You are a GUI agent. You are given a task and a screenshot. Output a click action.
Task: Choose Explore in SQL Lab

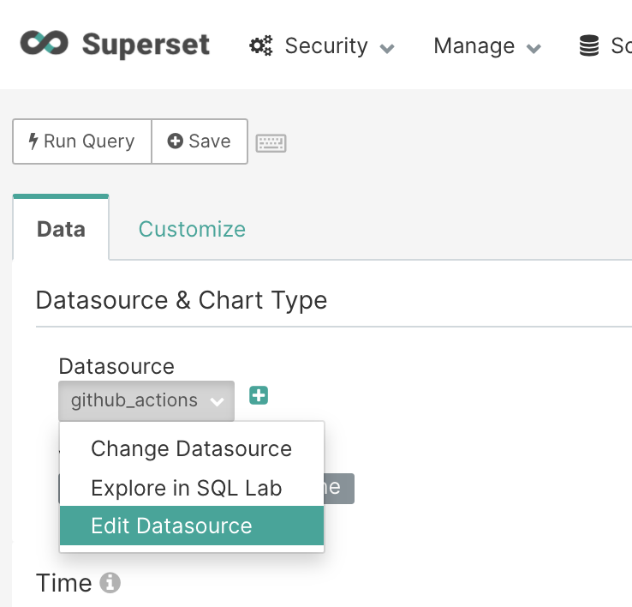[x=192, y=488]
